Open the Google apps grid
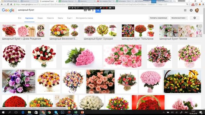The image size is (205, 115). pos(185,10)
